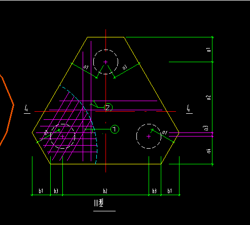The height and width of the screenshot is (225, 250).
Task: Select the vertical a3 dimension label
Action: 206,128
